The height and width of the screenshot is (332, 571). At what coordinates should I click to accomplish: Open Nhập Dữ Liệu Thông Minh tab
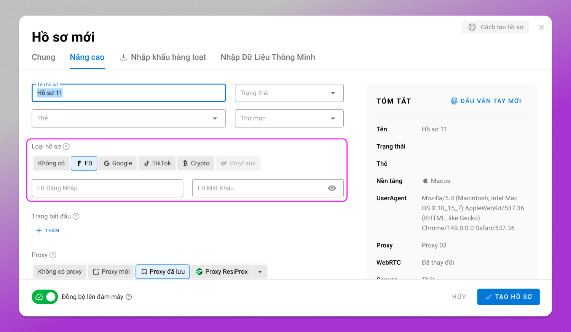(268, 57)
